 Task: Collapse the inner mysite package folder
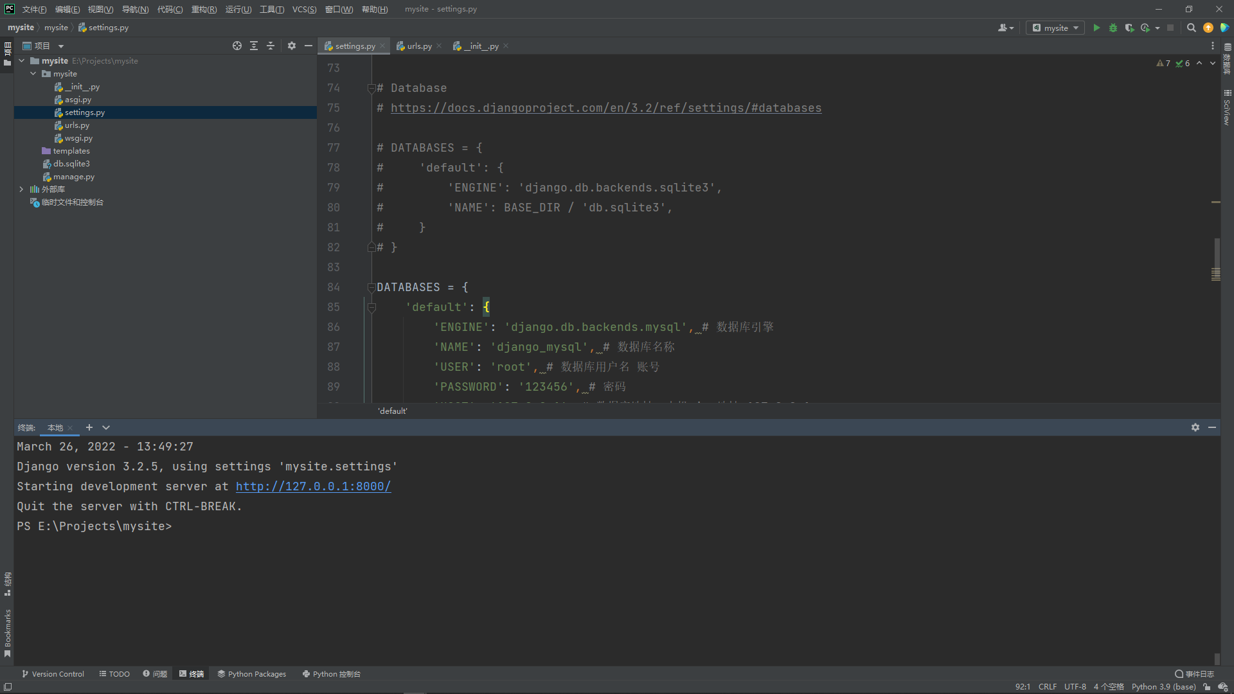tap(33, 74)
